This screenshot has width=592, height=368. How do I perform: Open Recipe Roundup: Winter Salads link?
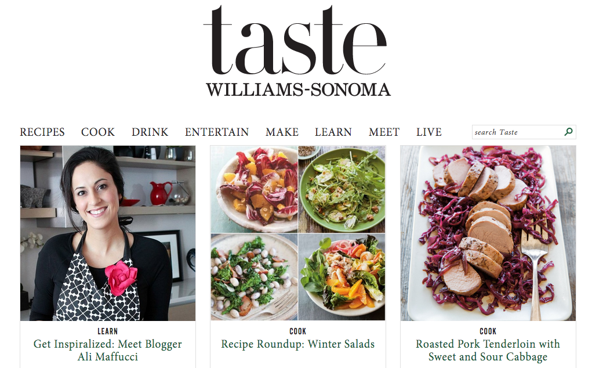coord(298,344)
